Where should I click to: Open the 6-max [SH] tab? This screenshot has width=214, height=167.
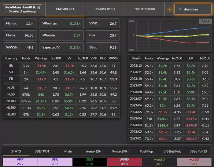pyautogui.click(x=94, y=151)
